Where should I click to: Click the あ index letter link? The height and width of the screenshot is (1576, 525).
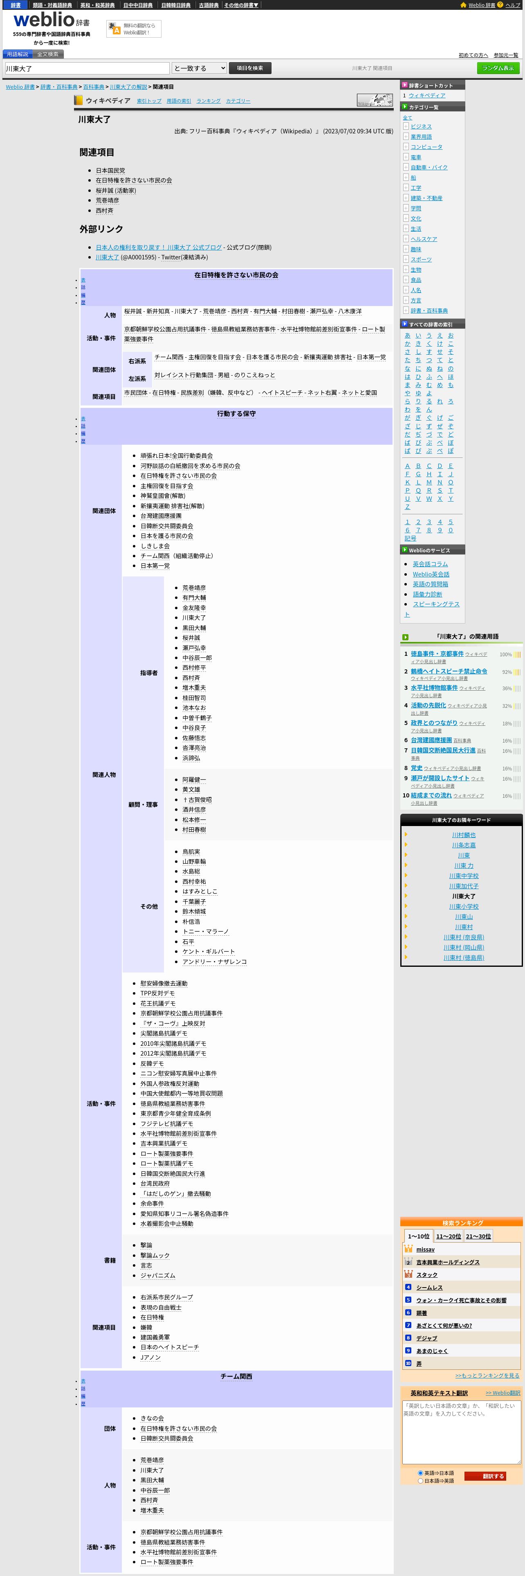tap(408, 335)
